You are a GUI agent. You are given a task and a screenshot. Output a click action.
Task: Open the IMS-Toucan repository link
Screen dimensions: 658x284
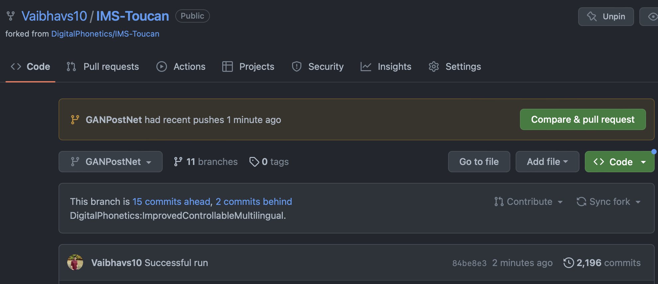click(x=132, y=16)
